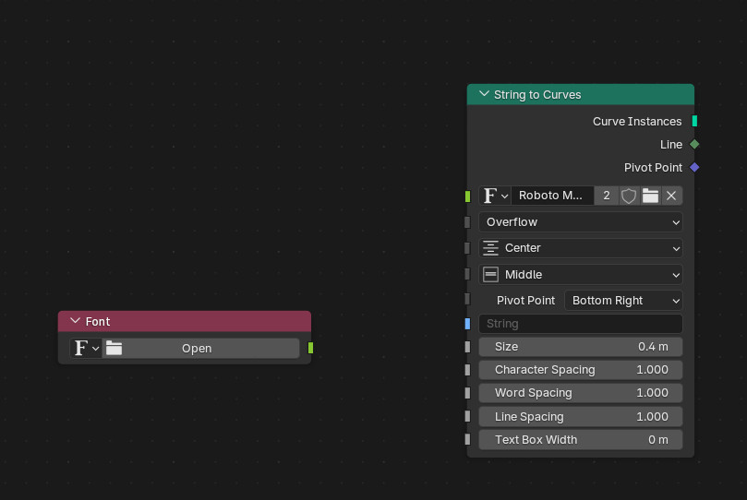Open the Overflow dropdown
747x500 pixels.
580,222
